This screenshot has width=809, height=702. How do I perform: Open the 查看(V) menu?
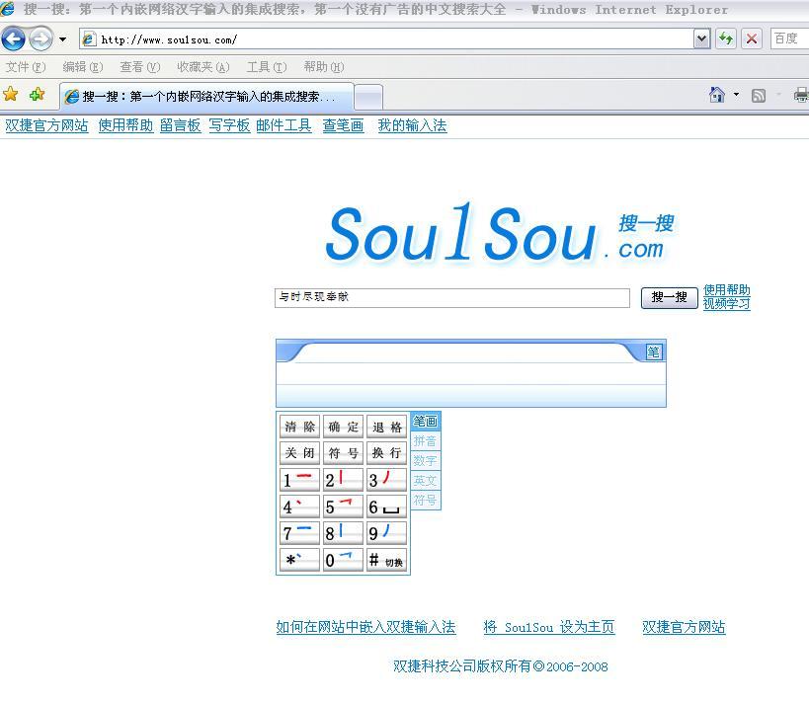point(140,67)
